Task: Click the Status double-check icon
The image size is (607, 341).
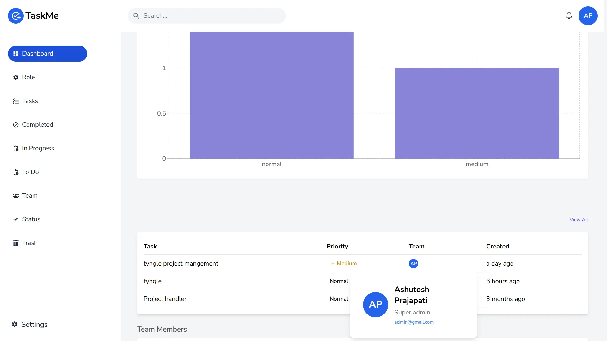Action: point(16,219)
